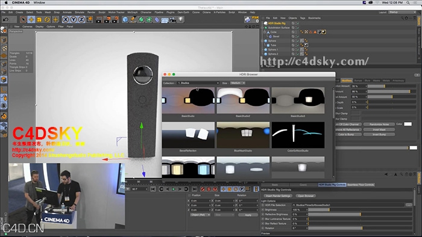Click Render View clapperboard icon

tap(99, 20)
